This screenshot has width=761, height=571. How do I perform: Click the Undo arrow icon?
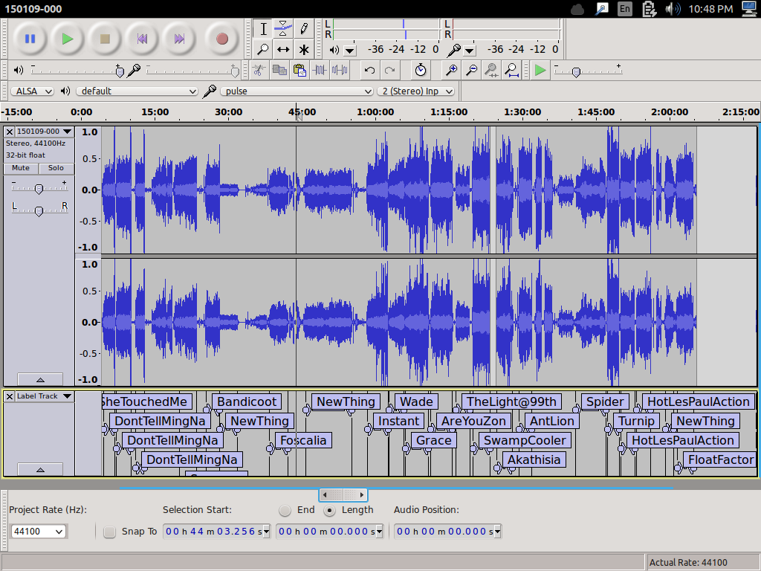[369, 70]
